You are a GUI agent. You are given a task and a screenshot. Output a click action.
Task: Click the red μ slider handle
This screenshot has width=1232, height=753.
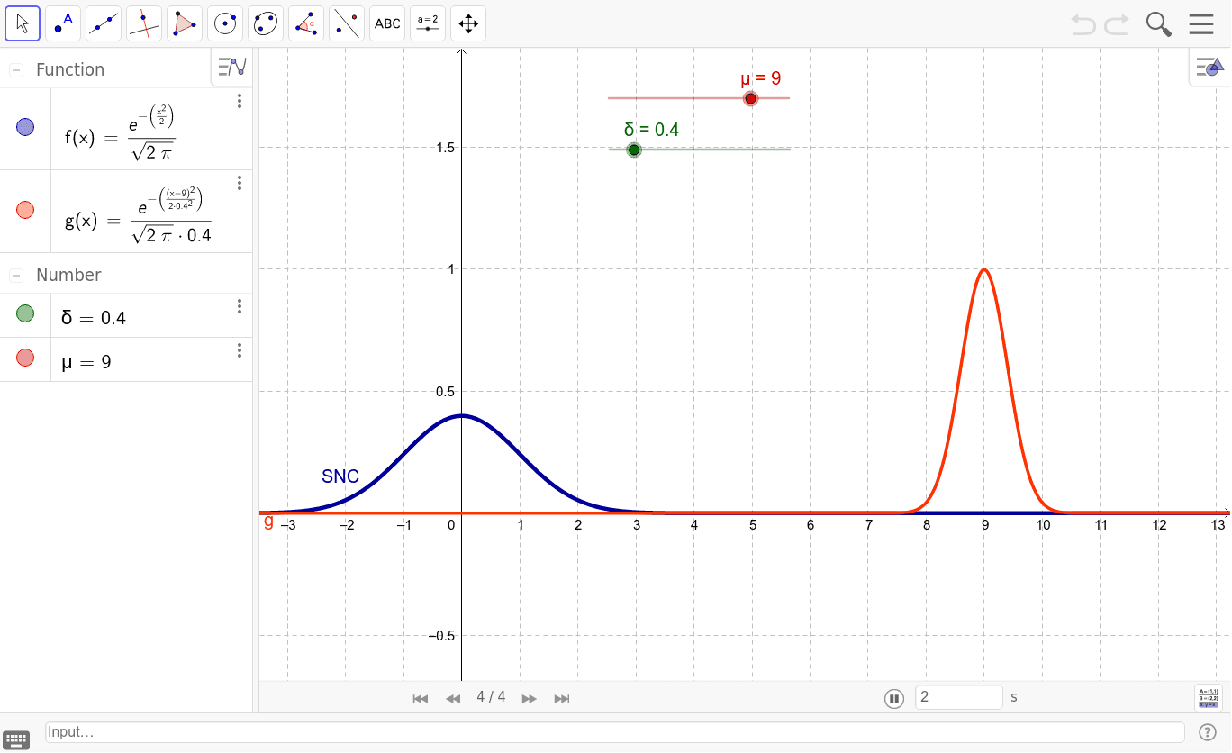point(751,98)
